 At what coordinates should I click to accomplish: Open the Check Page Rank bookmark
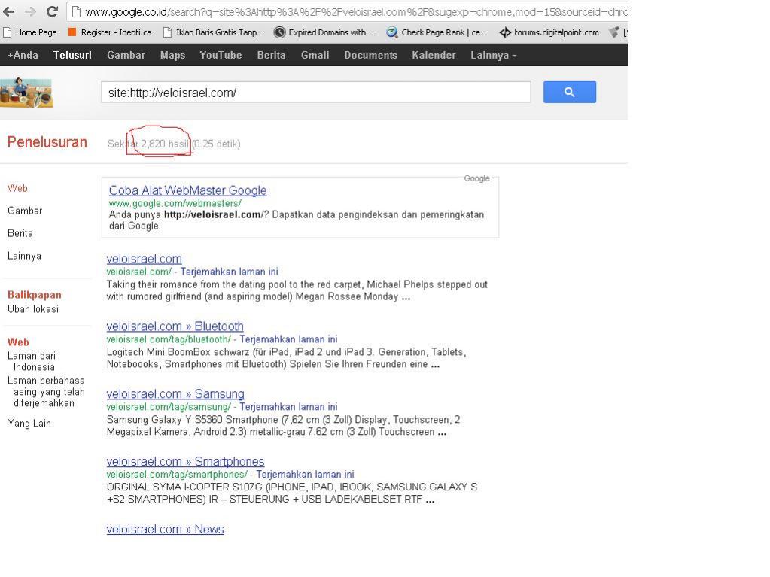(x=437, y=32)
